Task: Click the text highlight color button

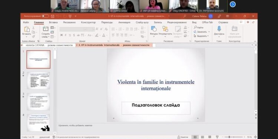Action: click(x=97, y=35)
